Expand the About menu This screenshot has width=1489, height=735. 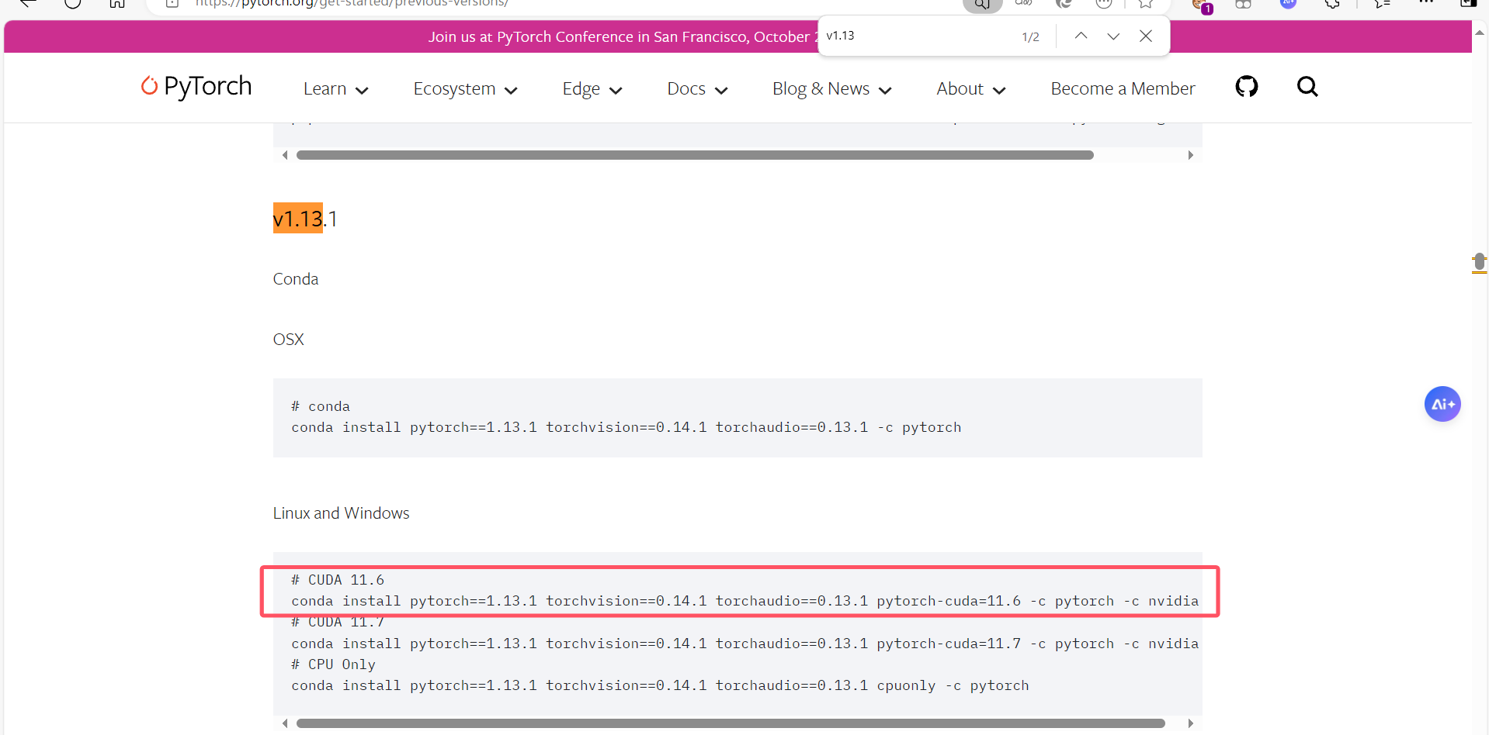(970, 89)
